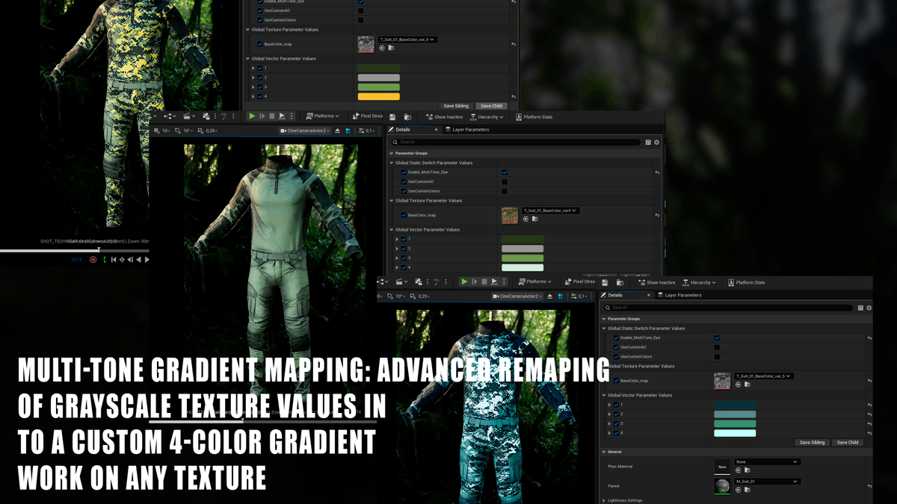
Task: Browse to BaseColor_map texture in green-suit window
Action: pos(534,219)
